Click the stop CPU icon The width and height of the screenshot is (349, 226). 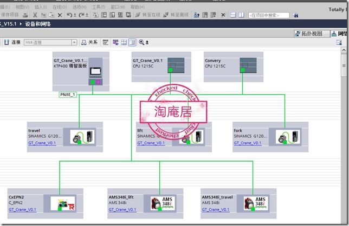click(213, 15)
